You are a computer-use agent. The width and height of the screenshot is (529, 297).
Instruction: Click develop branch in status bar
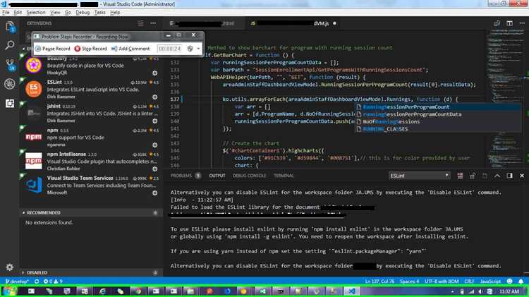pyautogui.click(x=17, y=281)
